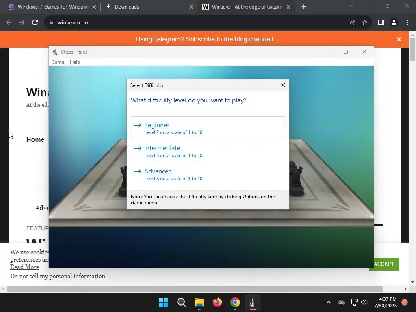This screenshot has width=416, height=312.
Task: Choose the Advanced difficulty option
Action: (x=208, y=174)
